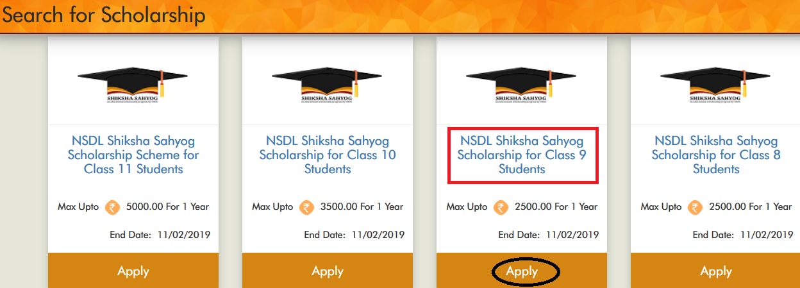Screen dimensions: 800x288
Task: Apply for the Class 11 scholarship
Action: pos(133,271)
